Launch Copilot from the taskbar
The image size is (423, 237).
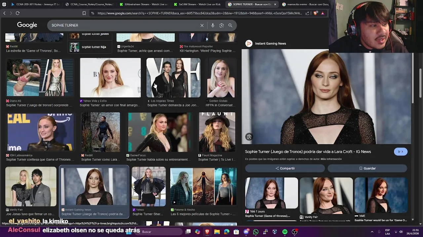click(198, 232)
